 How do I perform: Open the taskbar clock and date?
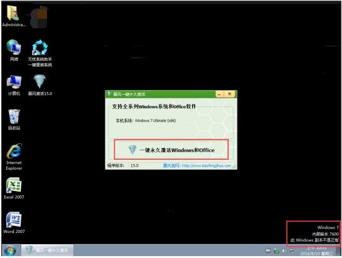click(317, 251)
